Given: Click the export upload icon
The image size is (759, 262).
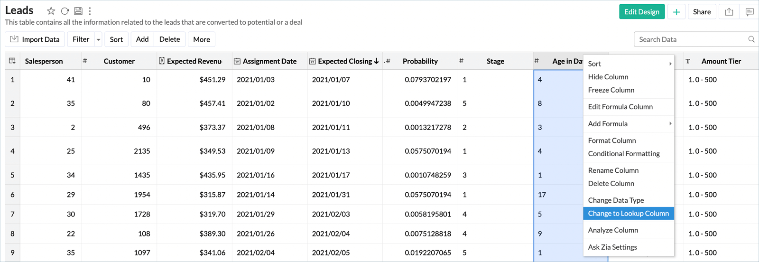Looking at the screenshot, I should coord(729,12).
